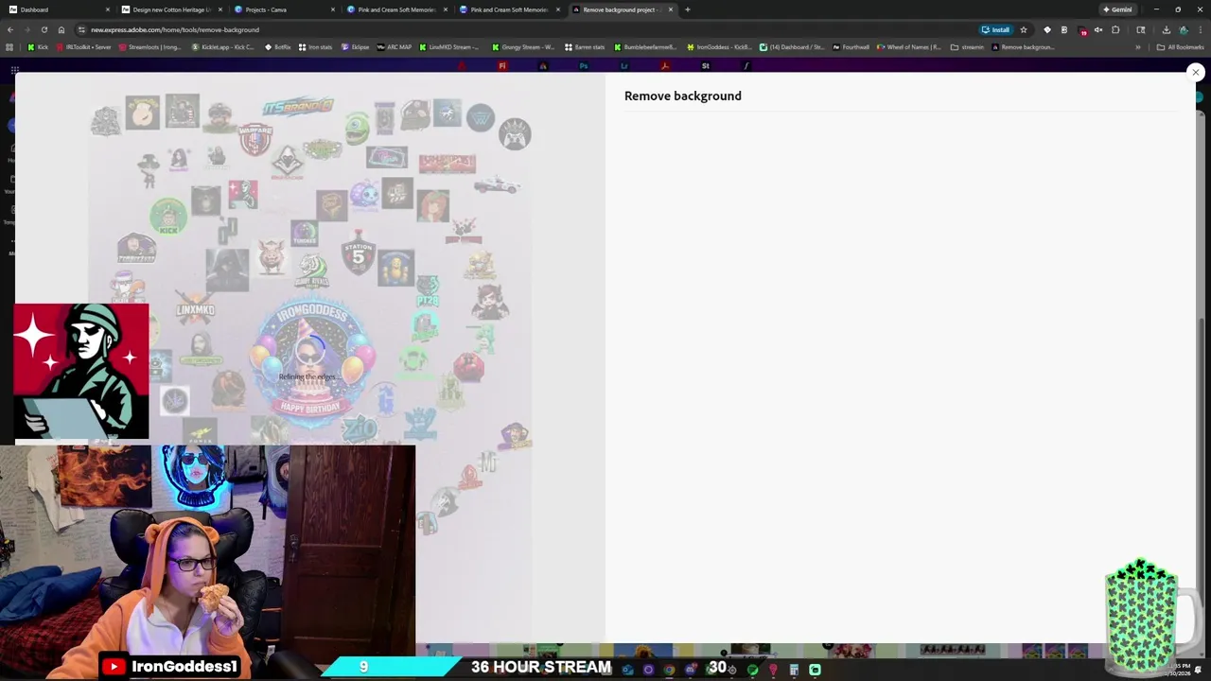Open Chrome from the Windows taskbar
This screenshot has height=681, width=1211.
tap(669, 670)
